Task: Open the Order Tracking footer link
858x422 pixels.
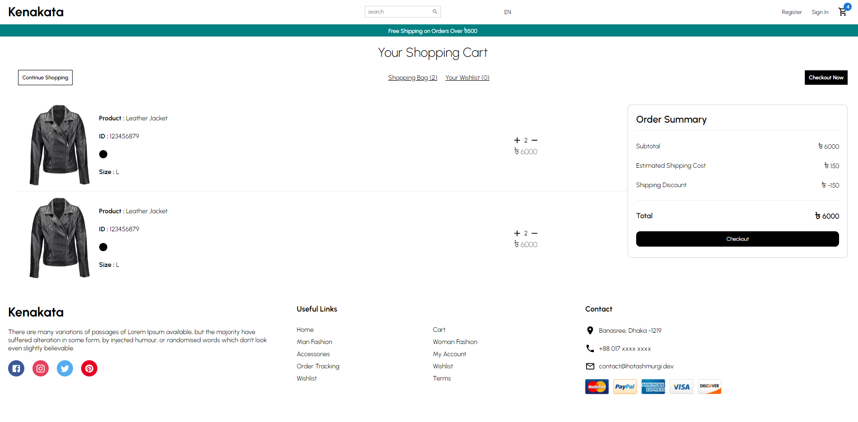Action: point(318,366)
